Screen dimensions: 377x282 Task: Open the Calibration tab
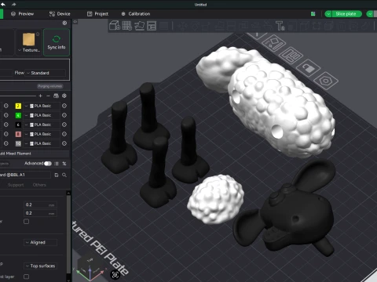[136, 14]
